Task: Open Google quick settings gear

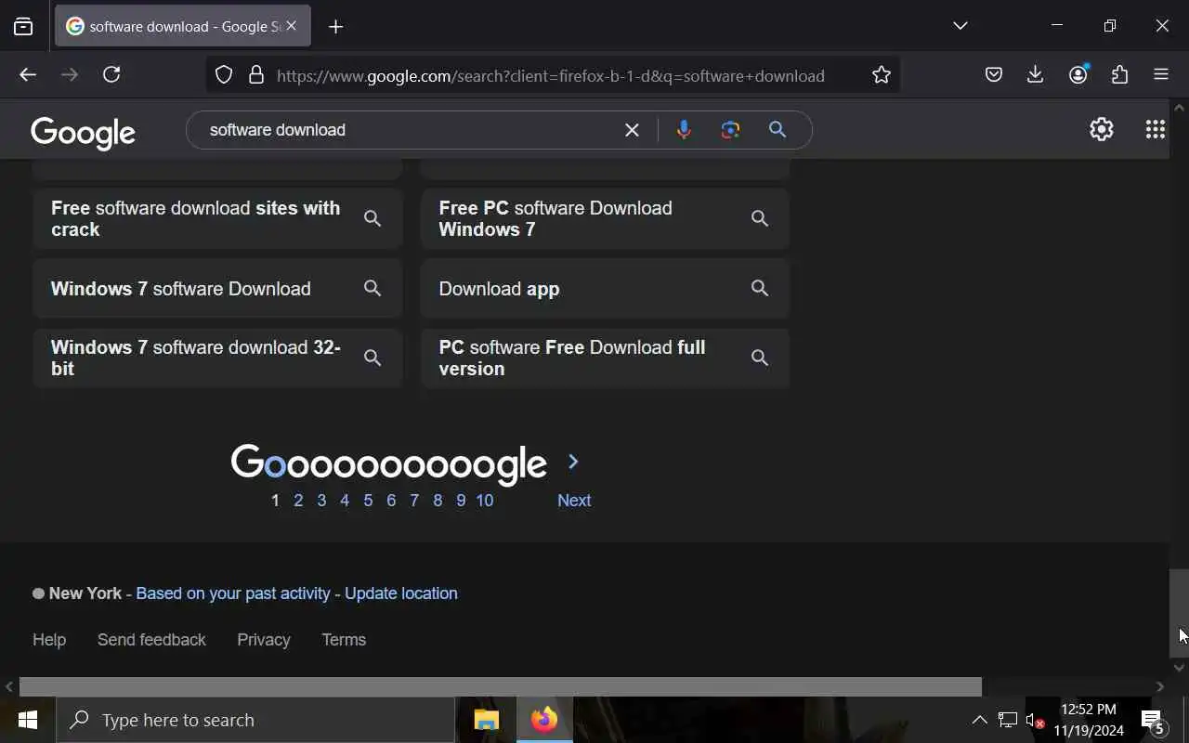Action: click(1102, 129)
